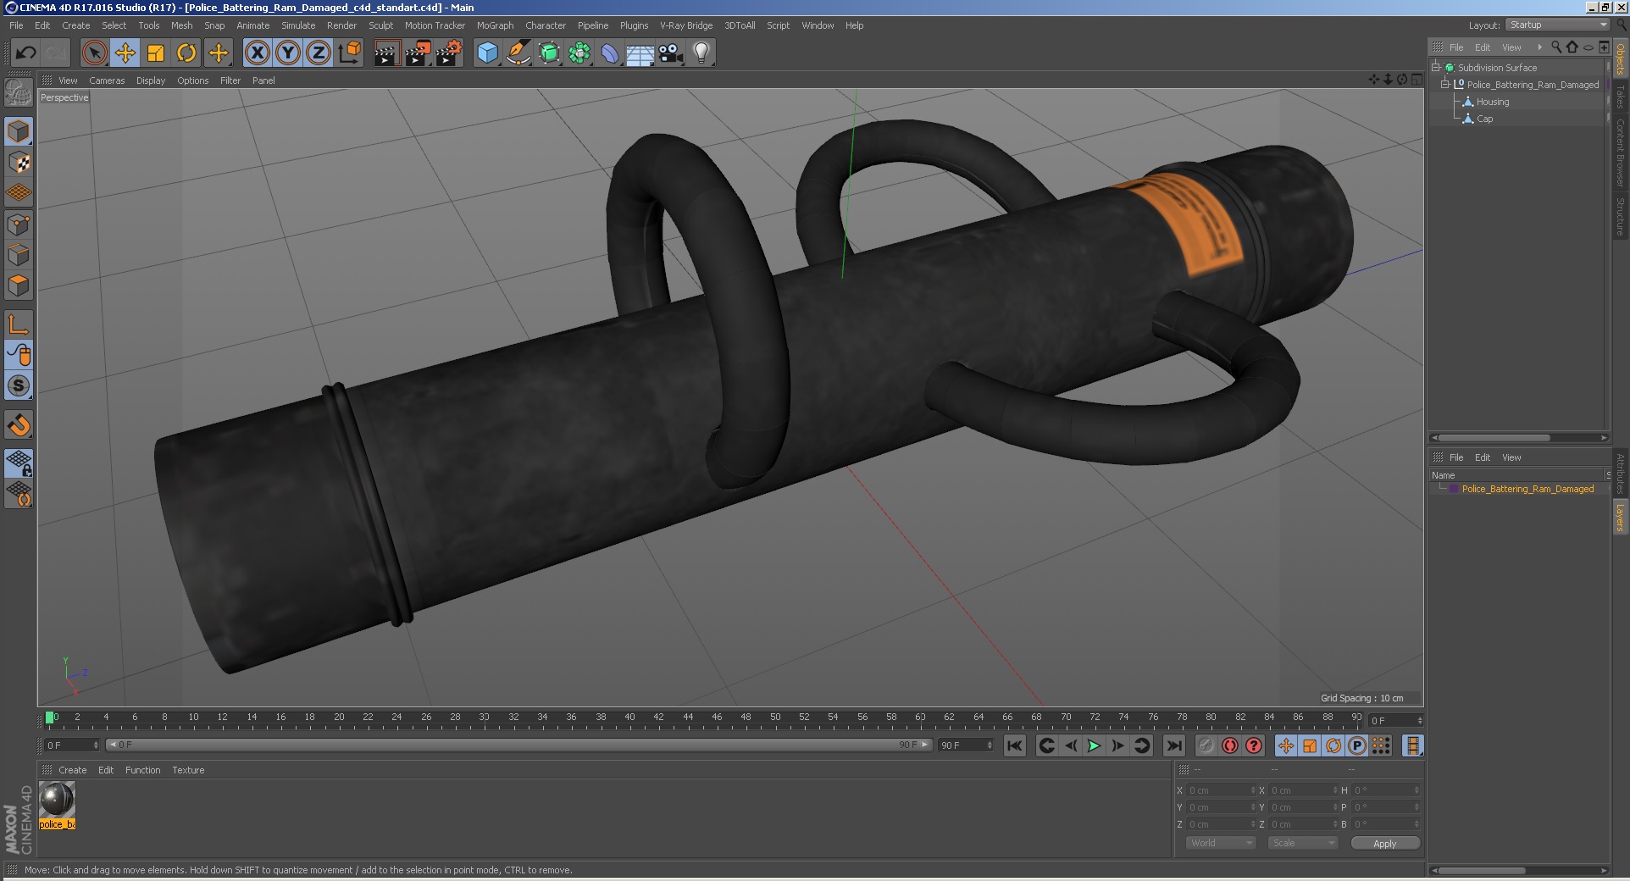Screen dimensions: 1630x881
Task: Add a light object
Action: tap(701, 53)
